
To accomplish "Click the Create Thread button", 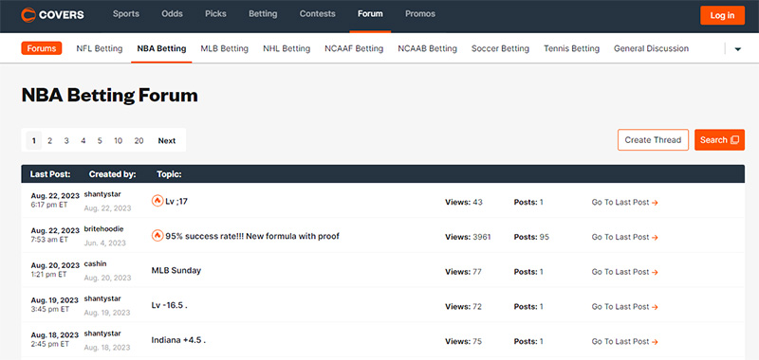I will [653, 140].
